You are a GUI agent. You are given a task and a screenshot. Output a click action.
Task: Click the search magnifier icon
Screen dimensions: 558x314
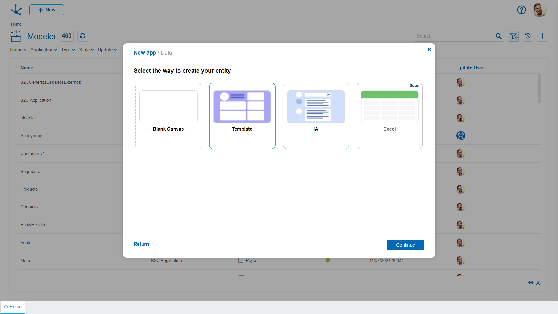pos(499,36)
